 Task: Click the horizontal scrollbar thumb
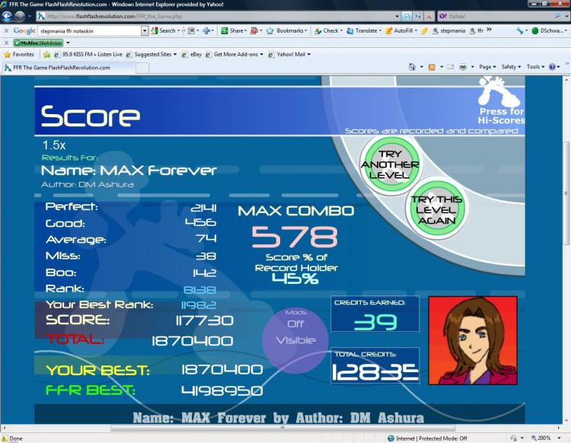[282, 428]
